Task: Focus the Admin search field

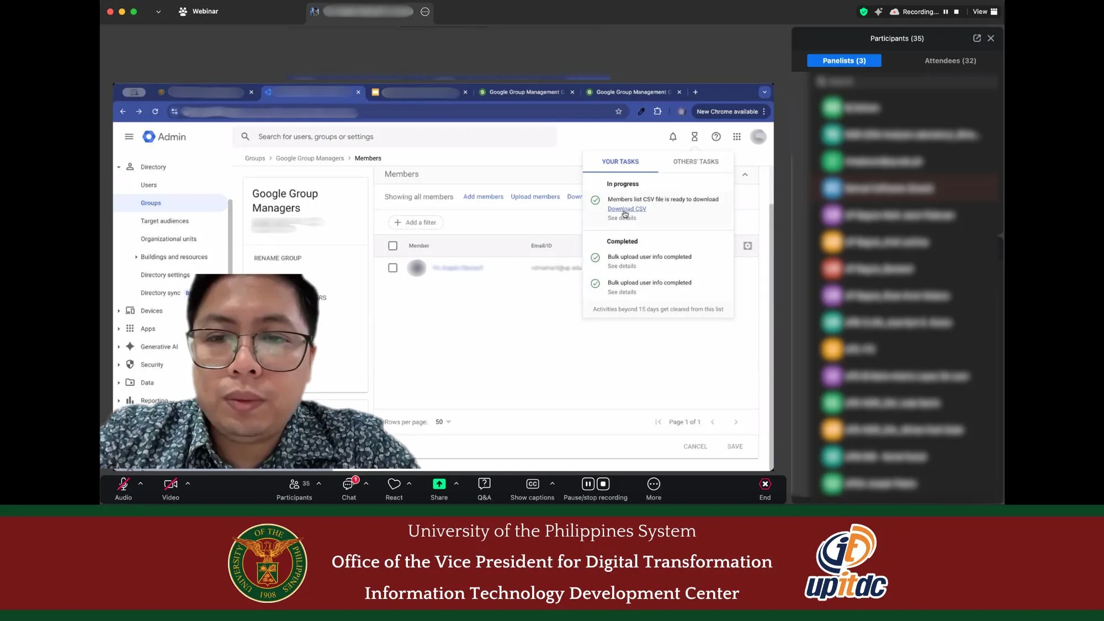Action: point(395,136)
